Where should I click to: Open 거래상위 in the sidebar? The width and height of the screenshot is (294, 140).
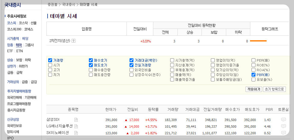(13, 82)
